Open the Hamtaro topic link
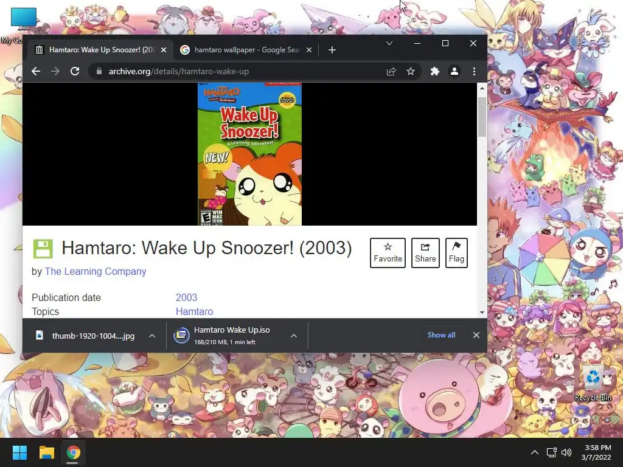The height and width of the screenshot is (467, 623). click(194, 311)
